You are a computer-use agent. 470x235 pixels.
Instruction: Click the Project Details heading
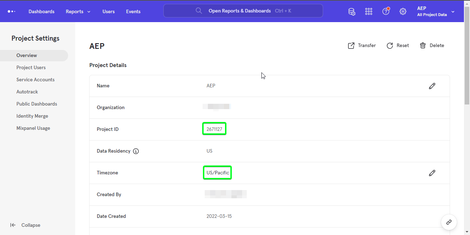108,65
